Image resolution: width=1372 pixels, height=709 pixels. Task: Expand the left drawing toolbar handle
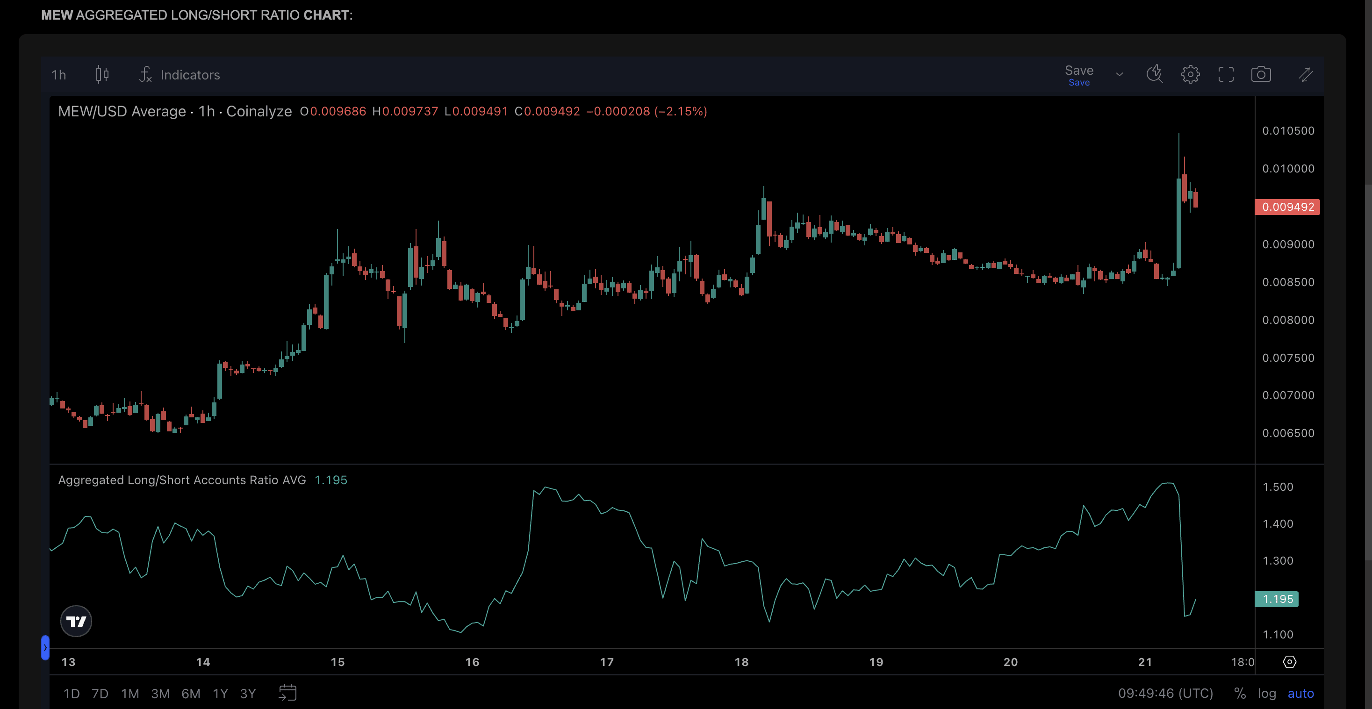pos(45,648)
